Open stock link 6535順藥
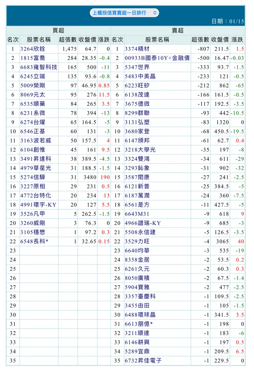Image resolution: width=254 pixels, height=374 pixels. click(x=33, y=104)
